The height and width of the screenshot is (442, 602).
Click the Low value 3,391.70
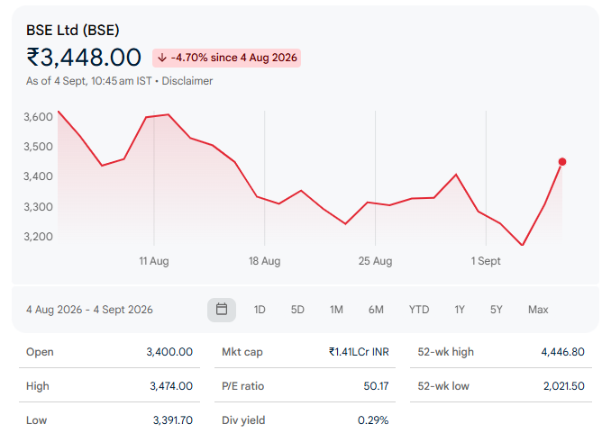click(173, 420)
